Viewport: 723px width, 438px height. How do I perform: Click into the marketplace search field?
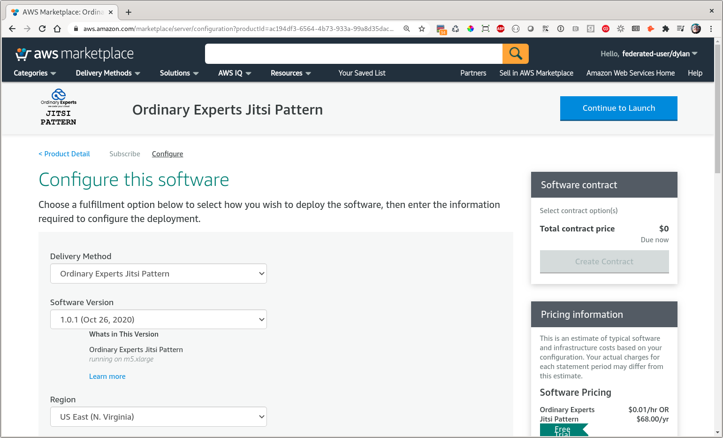click(x=353, y=54)
